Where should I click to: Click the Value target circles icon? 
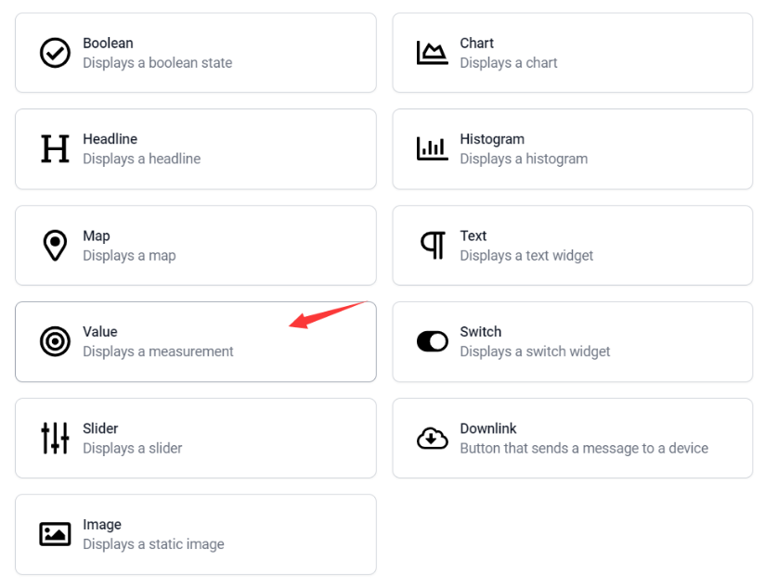55,341
